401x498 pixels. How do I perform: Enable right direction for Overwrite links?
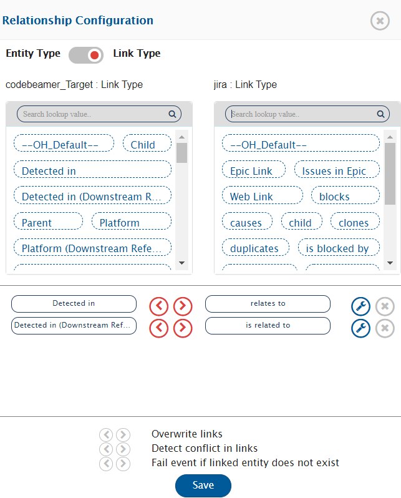point(123,434)
